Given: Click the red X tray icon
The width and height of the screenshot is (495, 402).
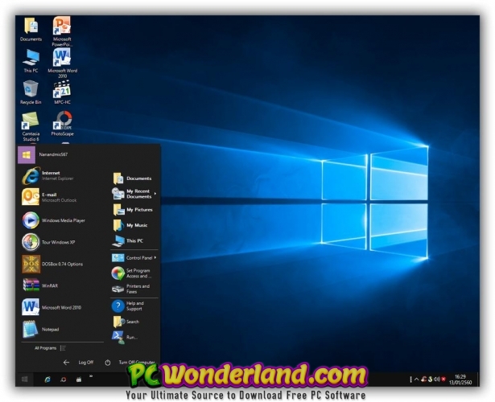Looking at the screenshot, I should coord(443,379).
